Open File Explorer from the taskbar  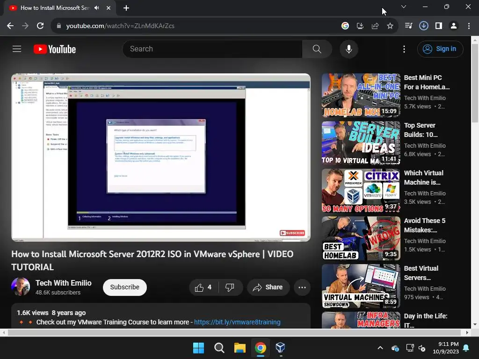pos(240,348)
